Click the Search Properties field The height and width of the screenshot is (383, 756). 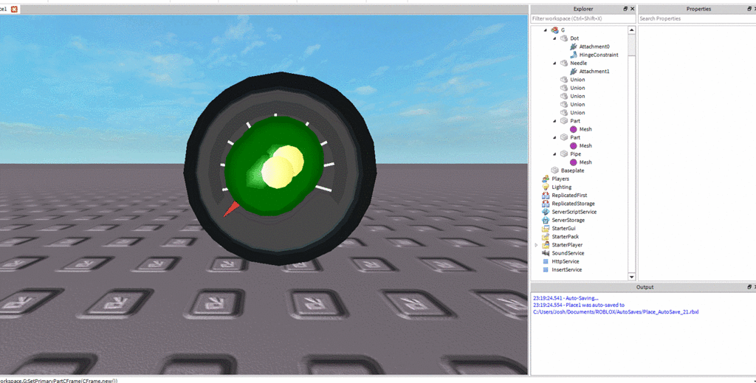click(697, 18)
